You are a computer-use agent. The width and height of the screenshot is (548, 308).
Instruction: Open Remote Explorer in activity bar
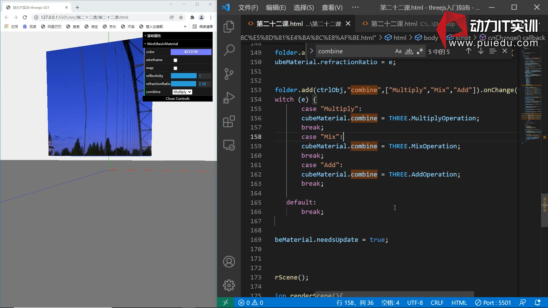[x=229, y=145]
